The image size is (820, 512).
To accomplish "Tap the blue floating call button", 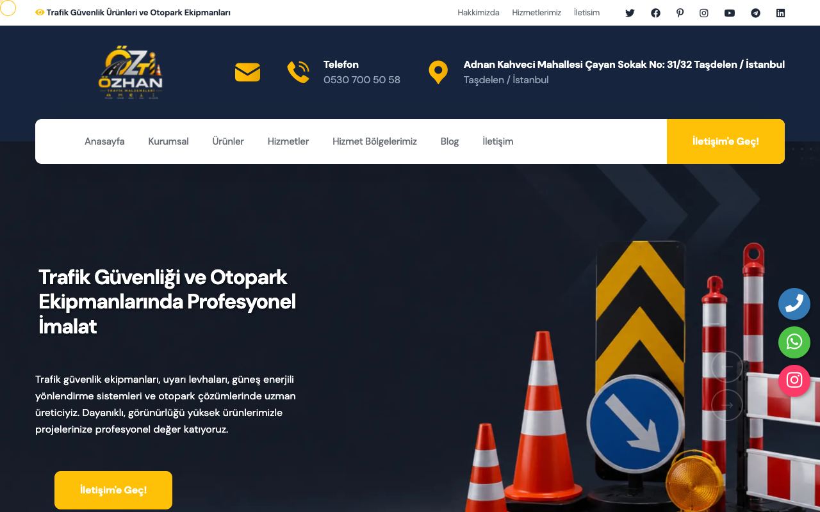I will tap(794, 304).
